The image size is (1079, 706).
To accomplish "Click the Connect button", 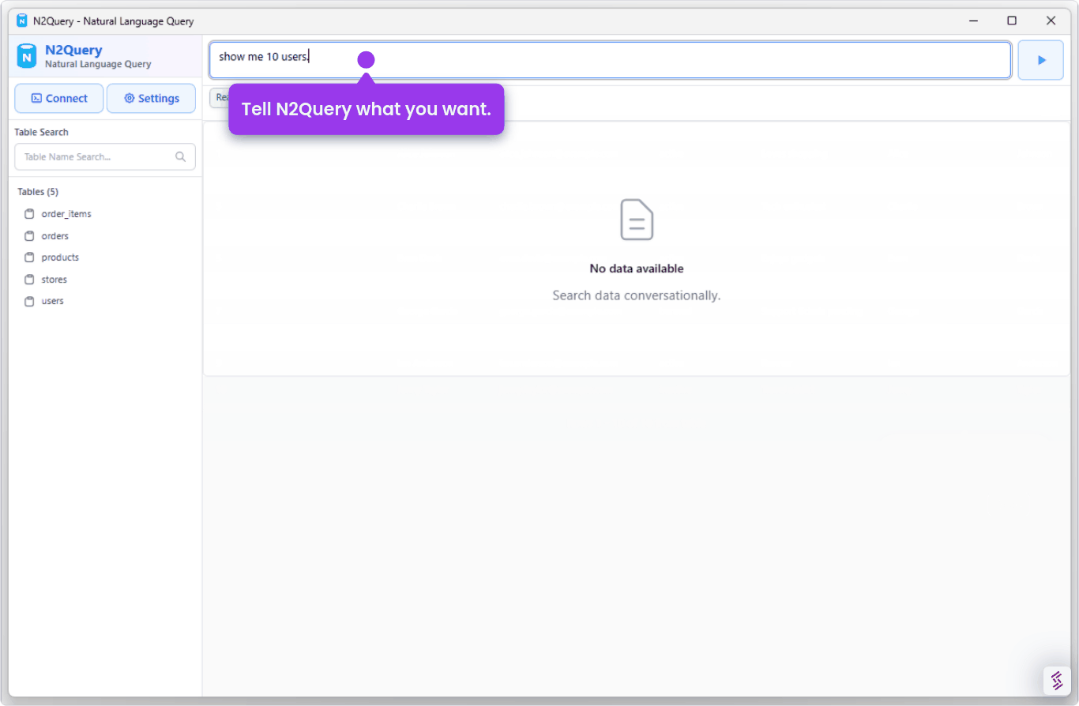I will [58, 98].
